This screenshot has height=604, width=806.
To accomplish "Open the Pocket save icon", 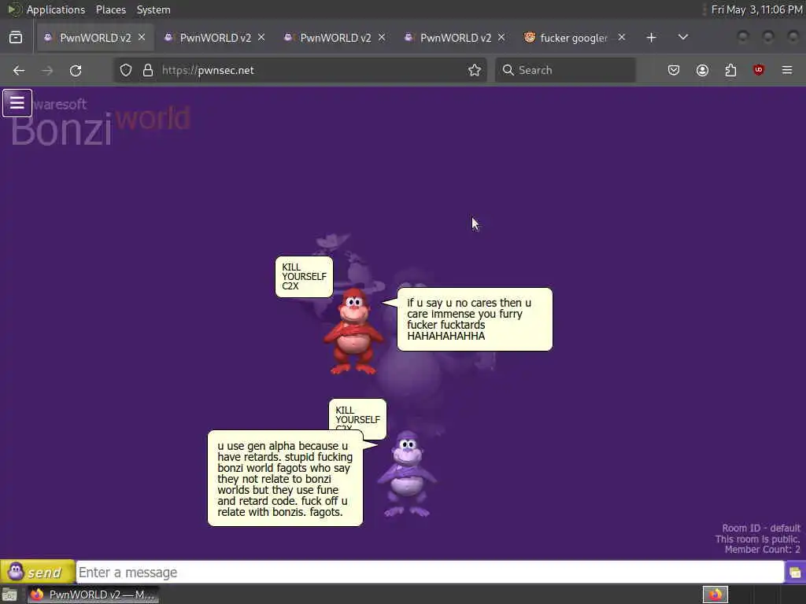I will [674, 70].
